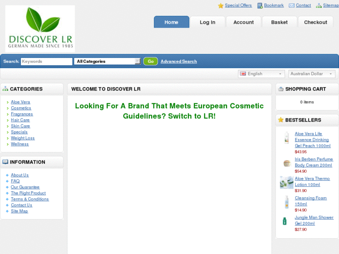Click the $54.90 price text
The height and width of the screenshot is (254, 339).
click(x=300, y=171)
